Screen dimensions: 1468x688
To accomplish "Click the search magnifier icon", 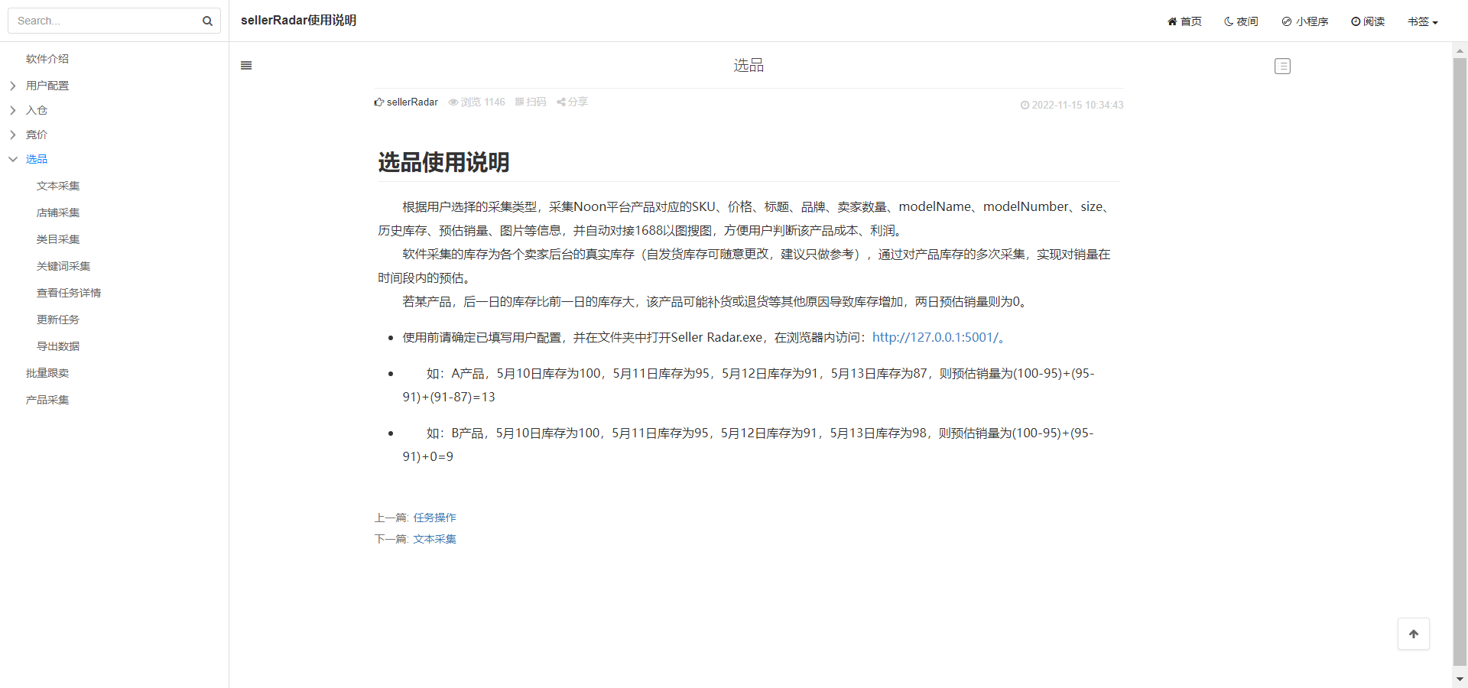I will (207, 21).
